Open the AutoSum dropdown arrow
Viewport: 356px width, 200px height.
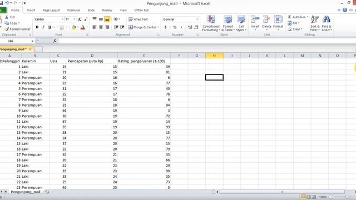(x=308, y=17)
